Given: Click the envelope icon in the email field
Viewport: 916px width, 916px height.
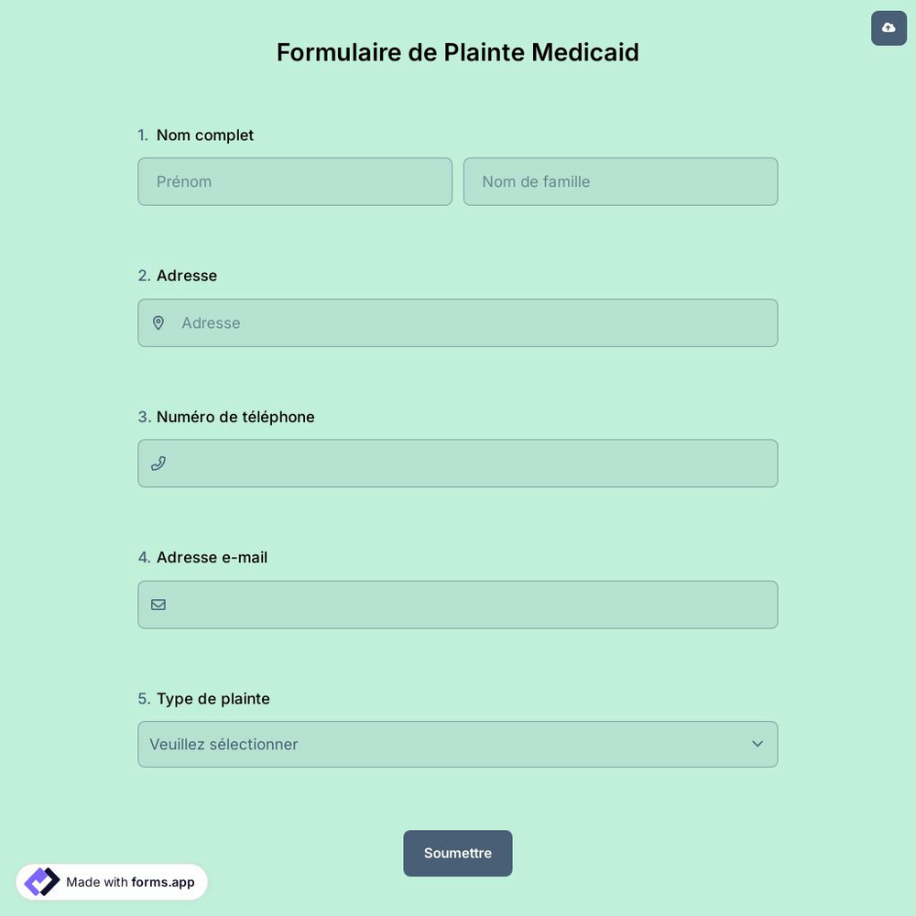Looking at the screenshot, I should coord(158,604).
